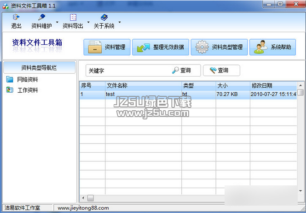
Task: Click the vertical scrollbar down arrow
Action: [300, 191]
